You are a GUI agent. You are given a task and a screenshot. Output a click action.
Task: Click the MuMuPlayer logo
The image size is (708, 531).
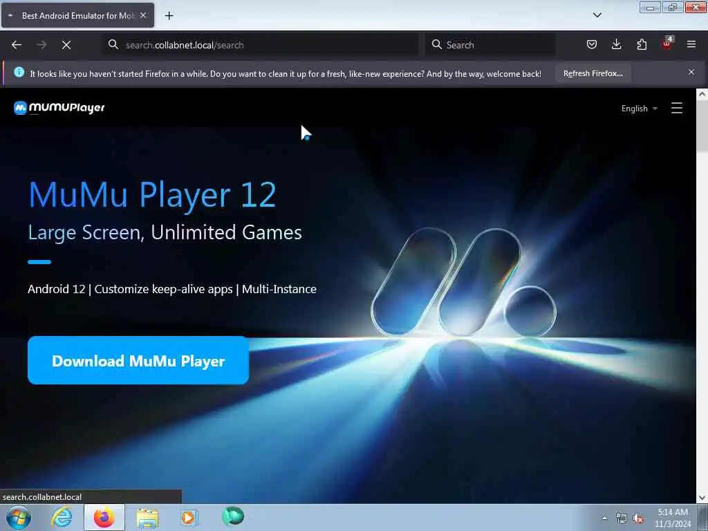point(59,108)
